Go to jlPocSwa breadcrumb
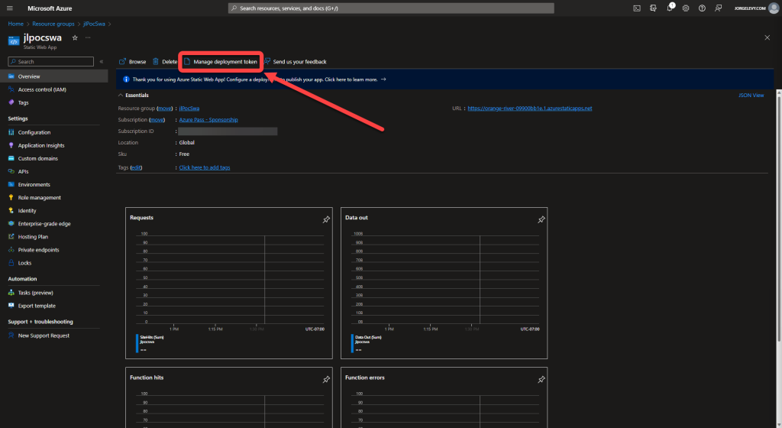The height and width of the screenshot is (428, 782). 94,24
